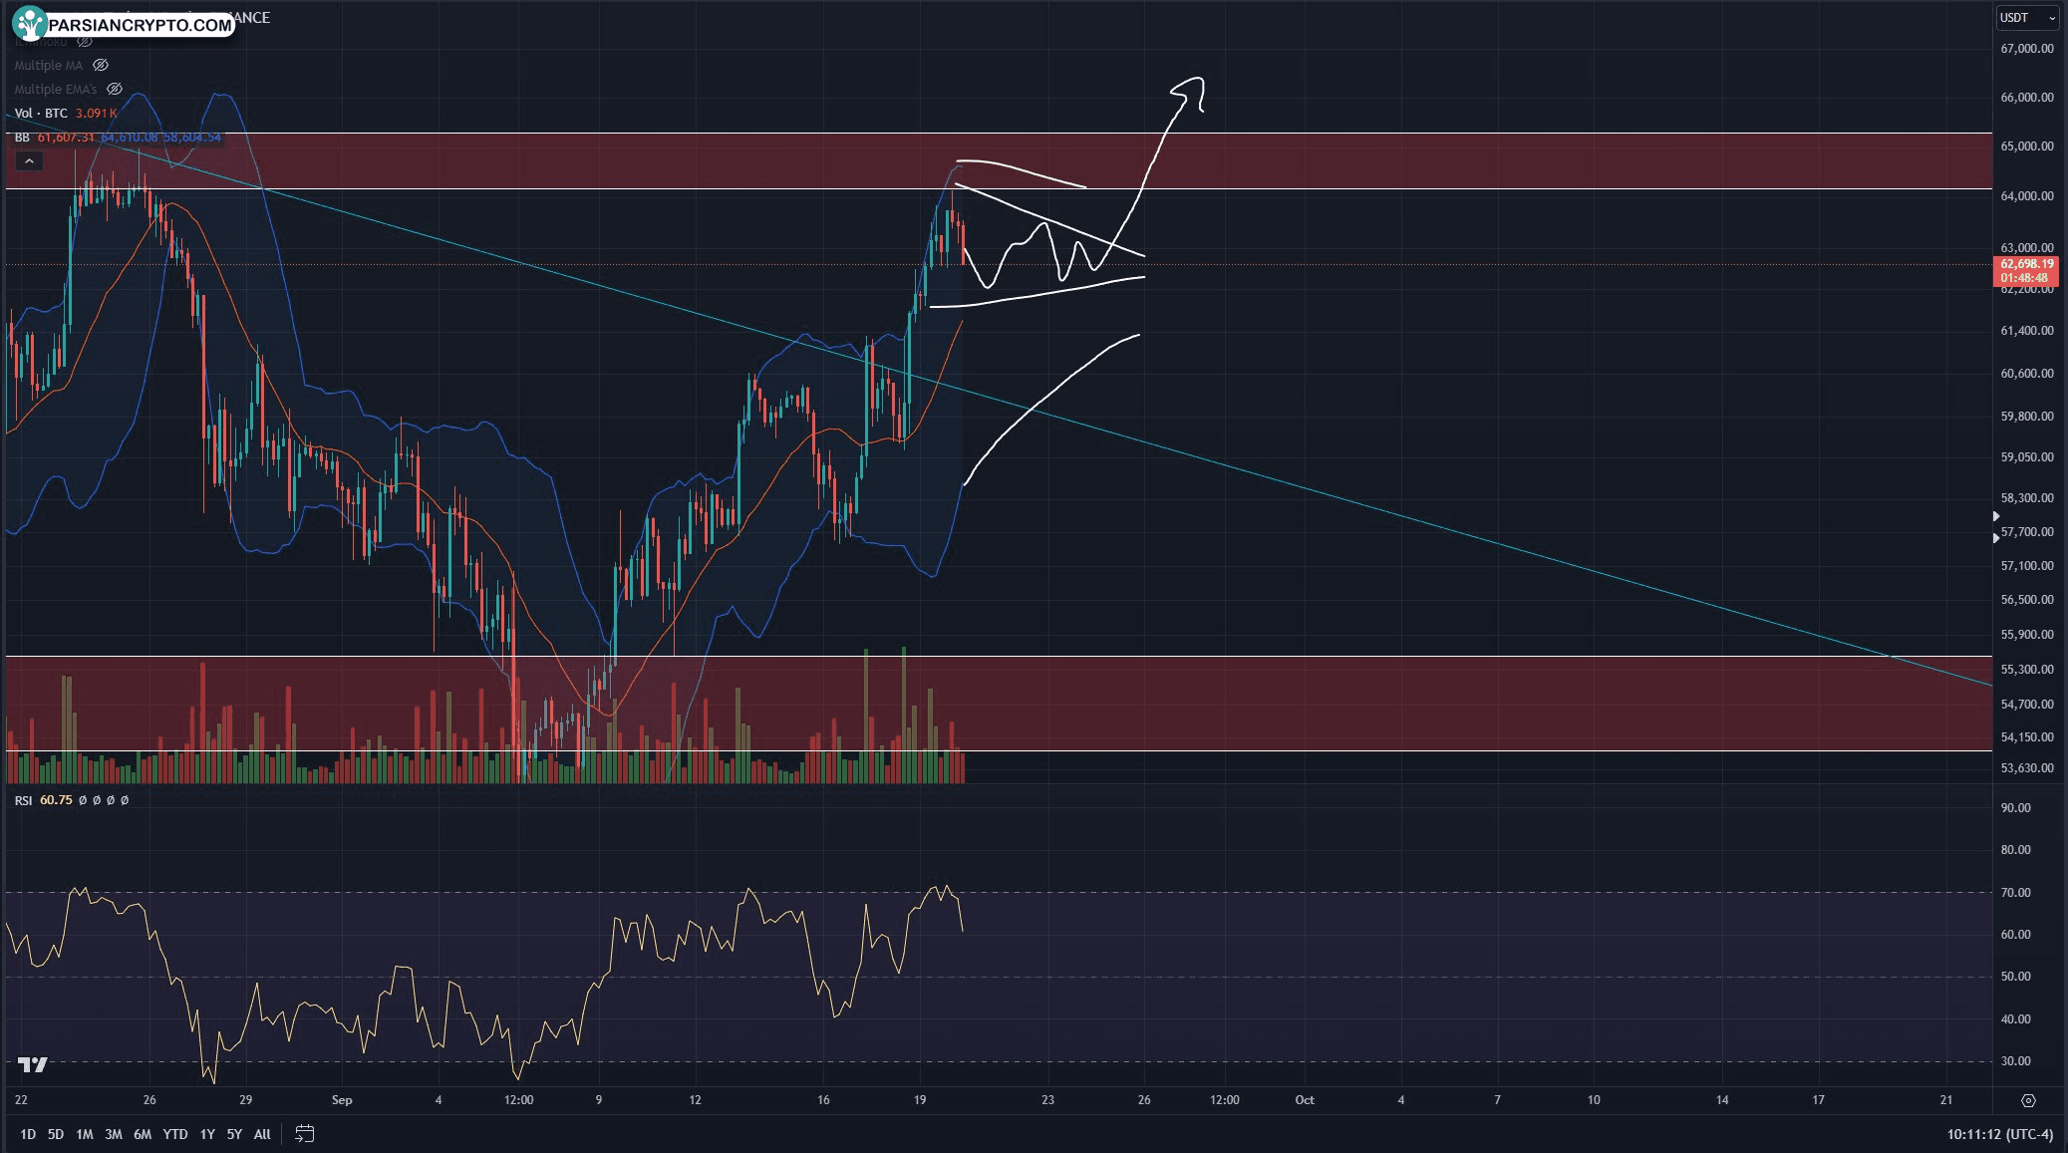The height and width of the screenshot is (1153, 2068).
Task: Toggle visibility eye for Multiple MA indicator
Action: tap(101, 65)
